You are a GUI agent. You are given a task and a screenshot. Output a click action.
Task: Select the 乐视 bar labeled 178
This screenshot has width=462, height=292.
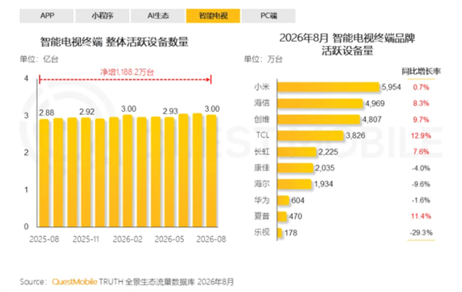280,233
